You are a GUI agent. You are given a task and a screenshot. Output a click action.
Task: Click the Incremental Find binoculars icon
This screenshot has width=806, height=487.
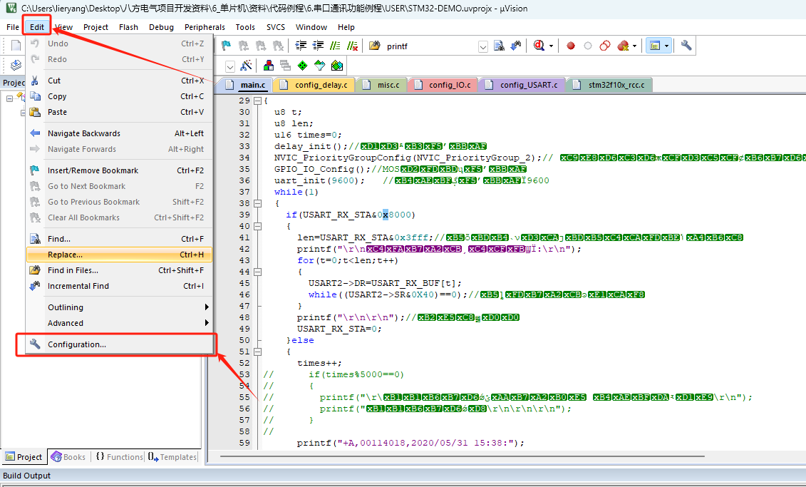(x=515, y=46)
